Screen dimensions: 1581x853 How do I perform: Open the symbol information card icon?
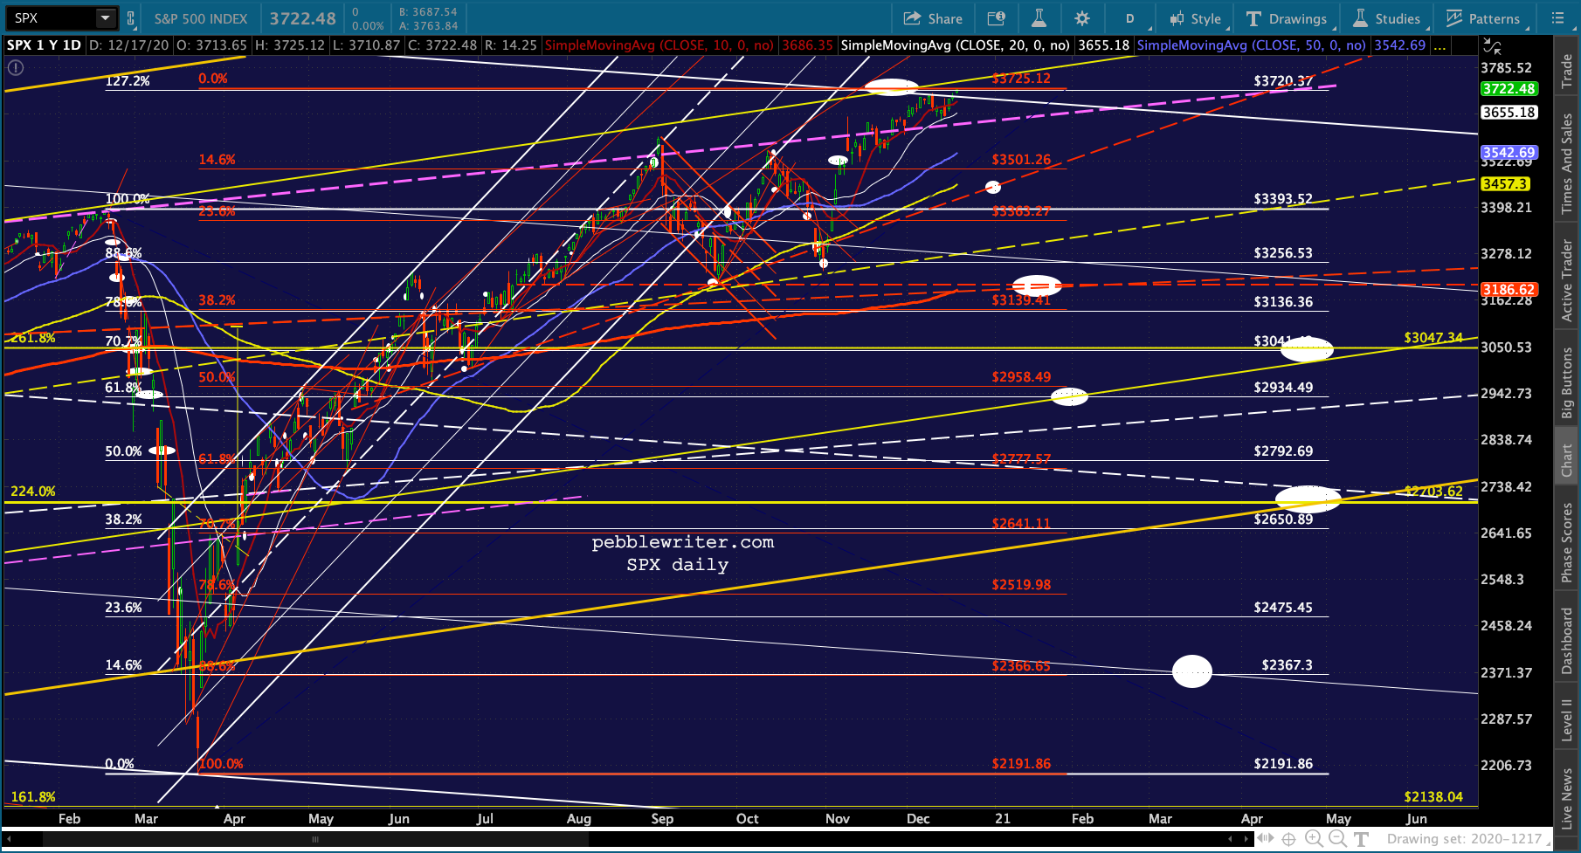(x=996, y=18)
